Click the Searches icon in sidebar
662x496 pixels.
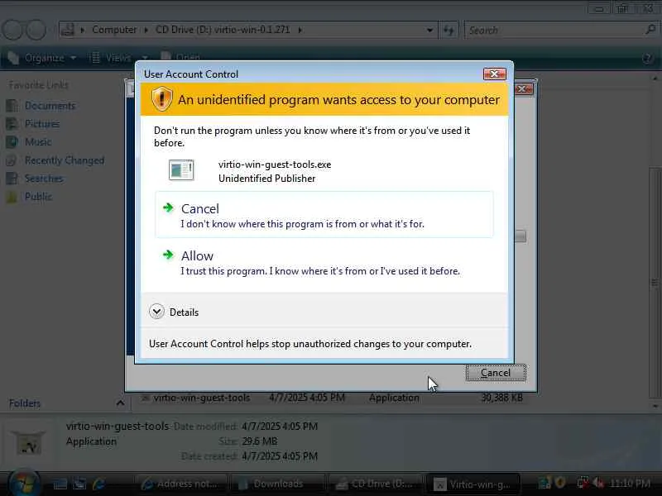click(12, 179)
